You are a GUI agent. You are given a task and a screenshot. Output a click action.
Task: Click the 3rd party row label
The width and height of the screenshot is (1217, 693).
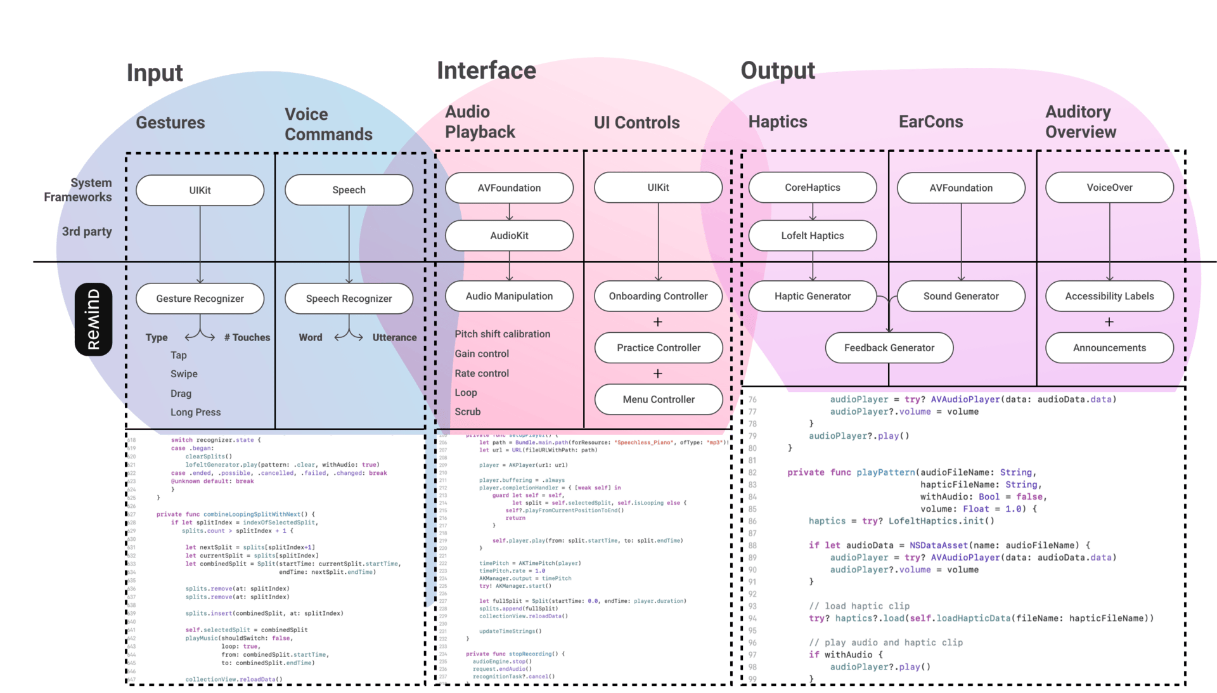coord(87,231)
